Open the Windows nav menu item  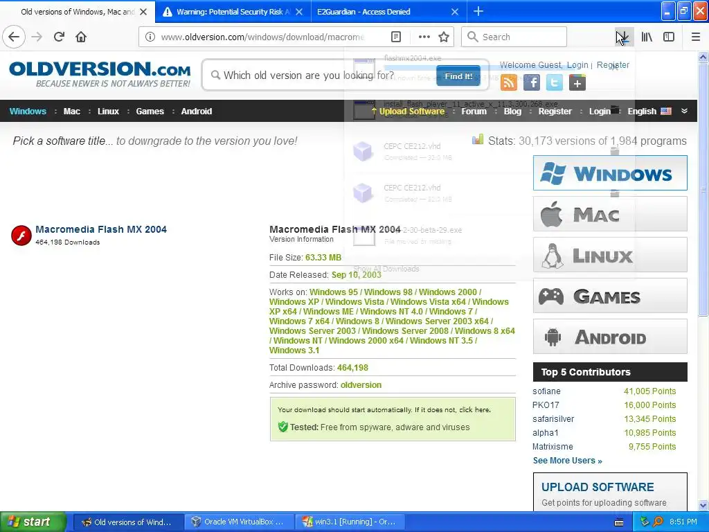pyautogui.click(x=28, y=111)
